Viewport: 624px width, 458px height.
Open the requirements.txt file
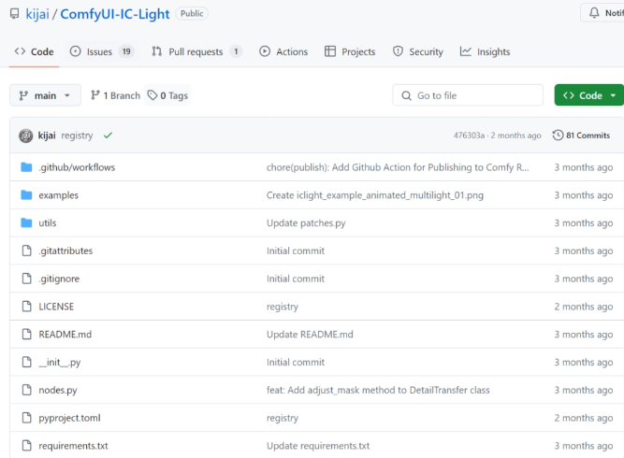[x=73, y=446]
